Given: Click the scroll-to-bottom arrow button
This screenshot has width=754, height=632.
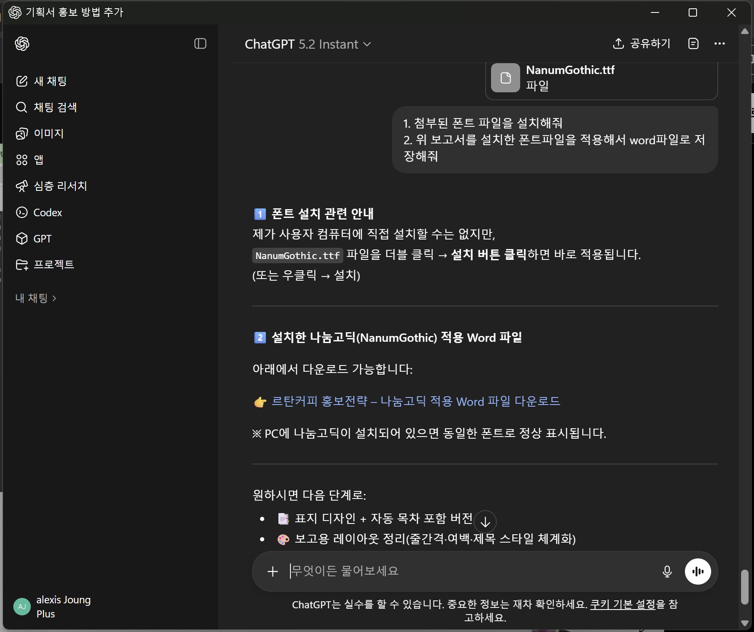Looking at the screenshot, I should click(x=485, y=521).
